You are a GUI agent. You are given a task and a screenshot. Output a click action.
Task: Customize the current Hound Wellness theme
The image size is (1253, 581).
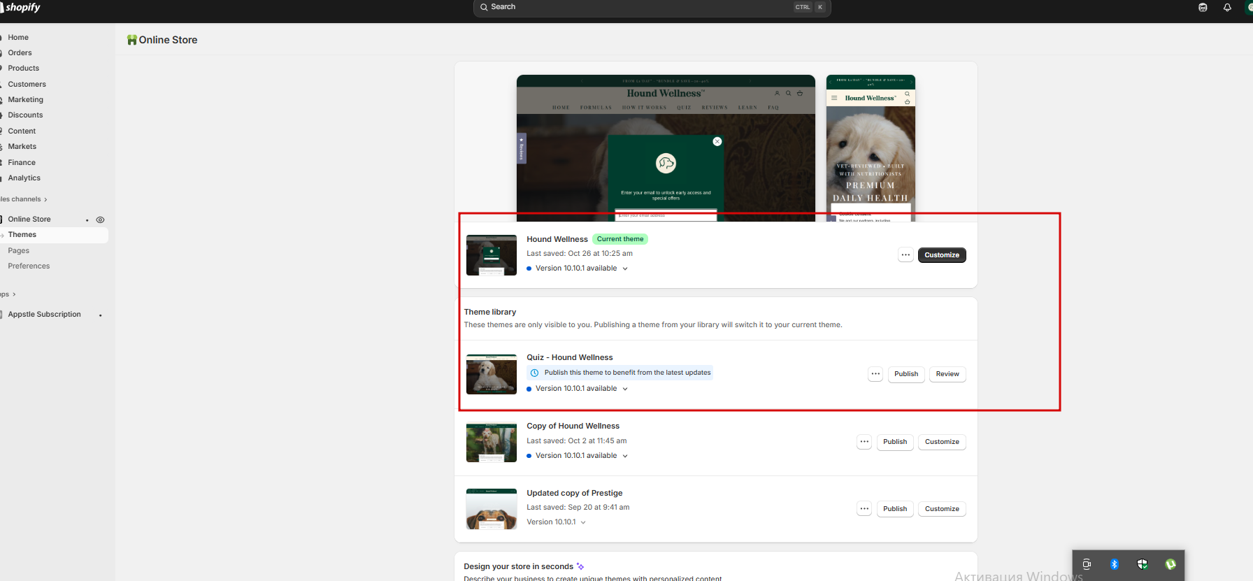coord(942,255)
